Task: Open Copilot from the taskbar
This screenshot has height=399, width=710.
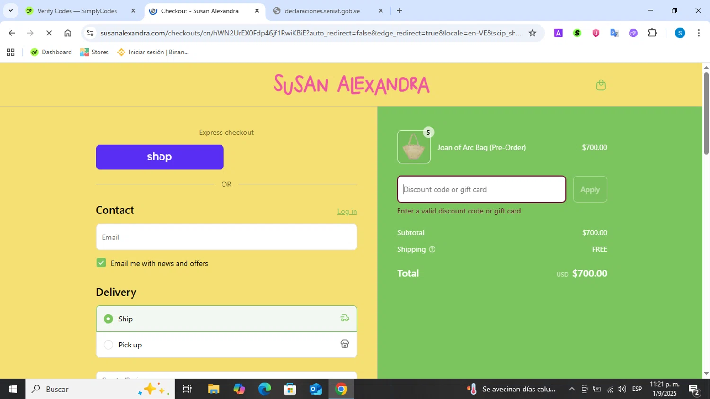Action: [239, 389]
